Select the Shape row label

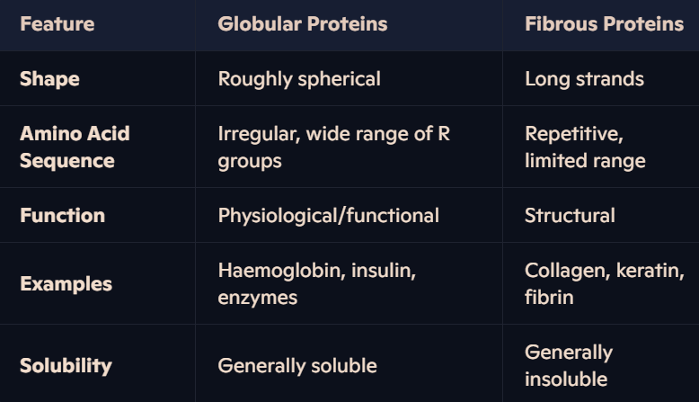click(x=49, y=79)
